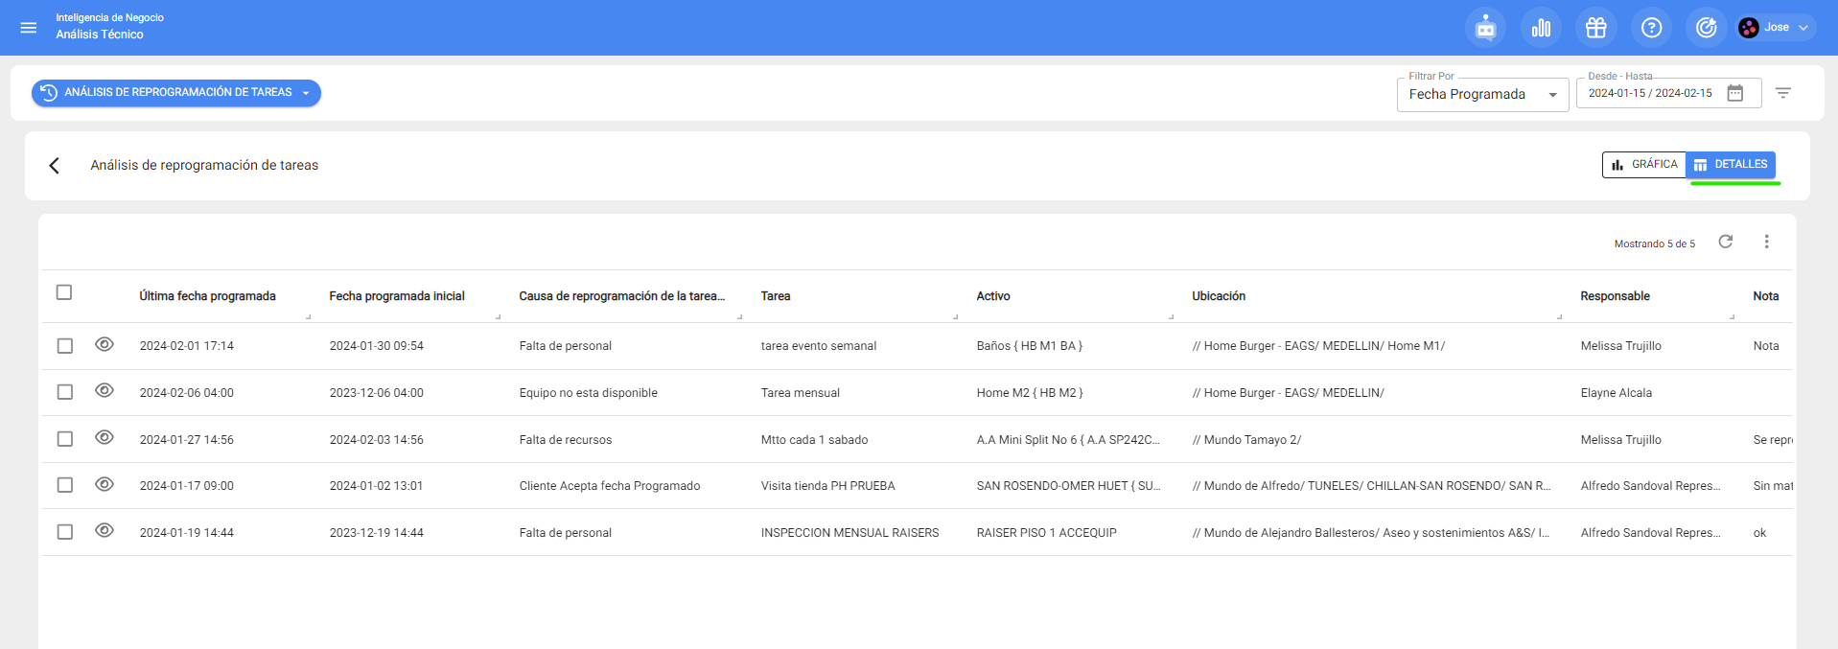Check the row for tarea evento semanal
1838x649 pixels.
click(65, 346)
